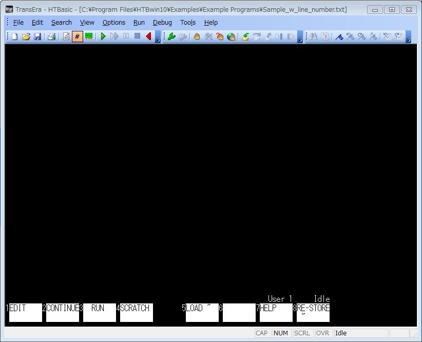Click the RUN softkey 3
This screenshot has width=422, height=342.
click(x=99, y=313)
